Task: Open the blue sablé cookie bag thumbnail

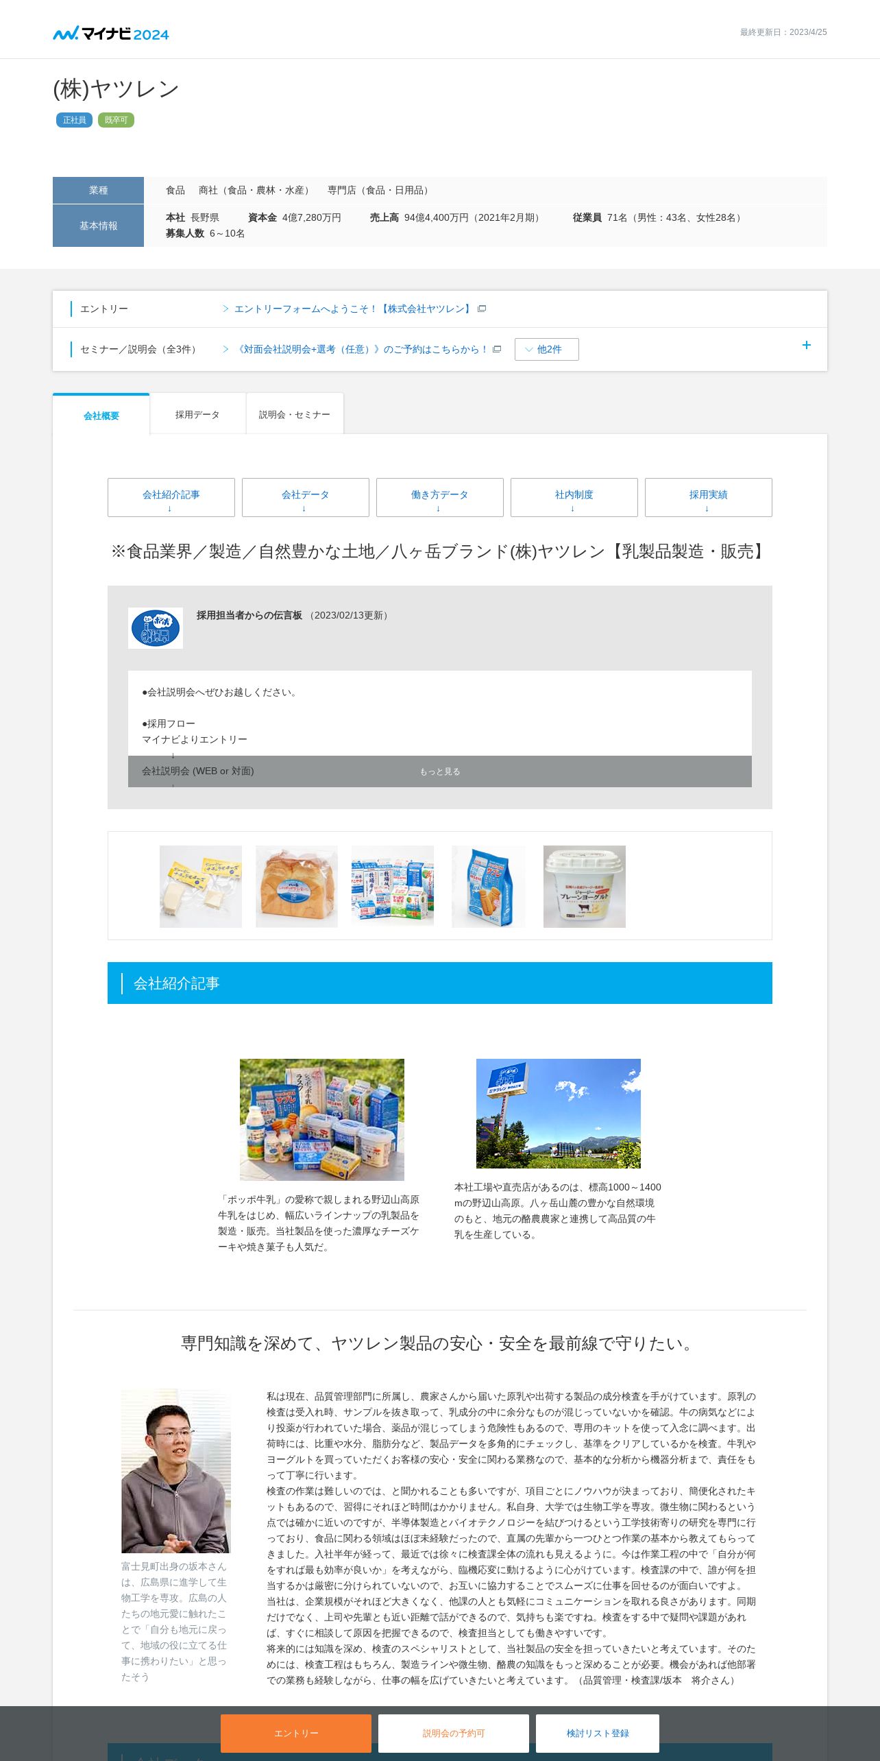Action: click(x=489, y=887)
